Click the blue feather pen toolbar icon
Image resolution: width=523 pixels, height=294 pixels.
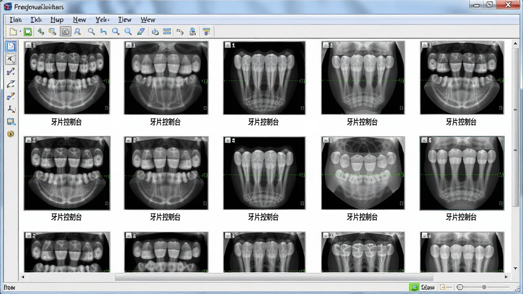141,32
